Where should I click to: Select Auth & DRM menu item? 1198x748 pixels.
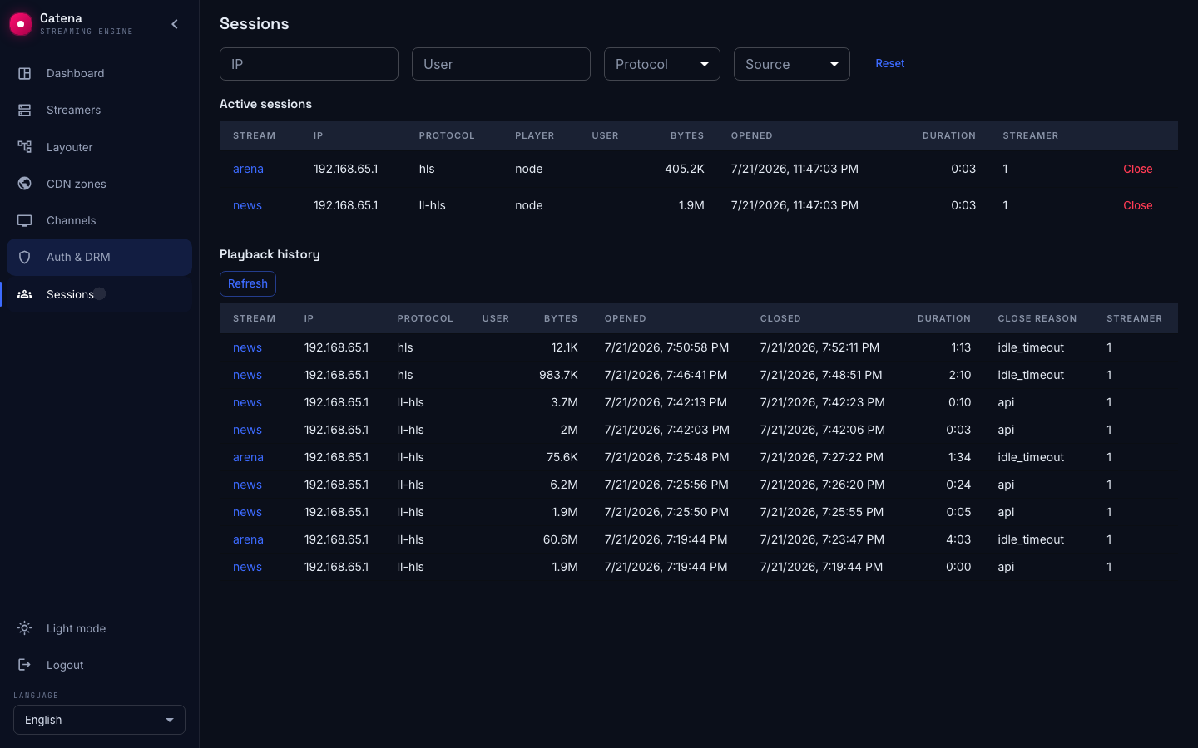tap(99, 257)
